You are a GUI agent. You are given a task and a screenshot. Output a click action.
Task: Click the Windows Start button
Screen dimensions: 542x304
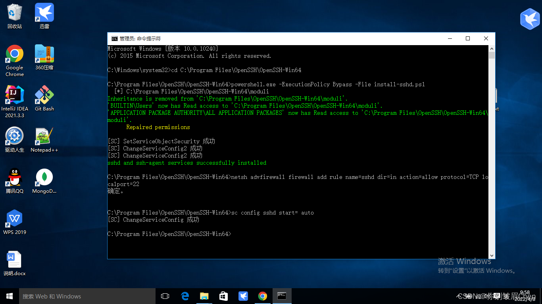coord(10,296)
